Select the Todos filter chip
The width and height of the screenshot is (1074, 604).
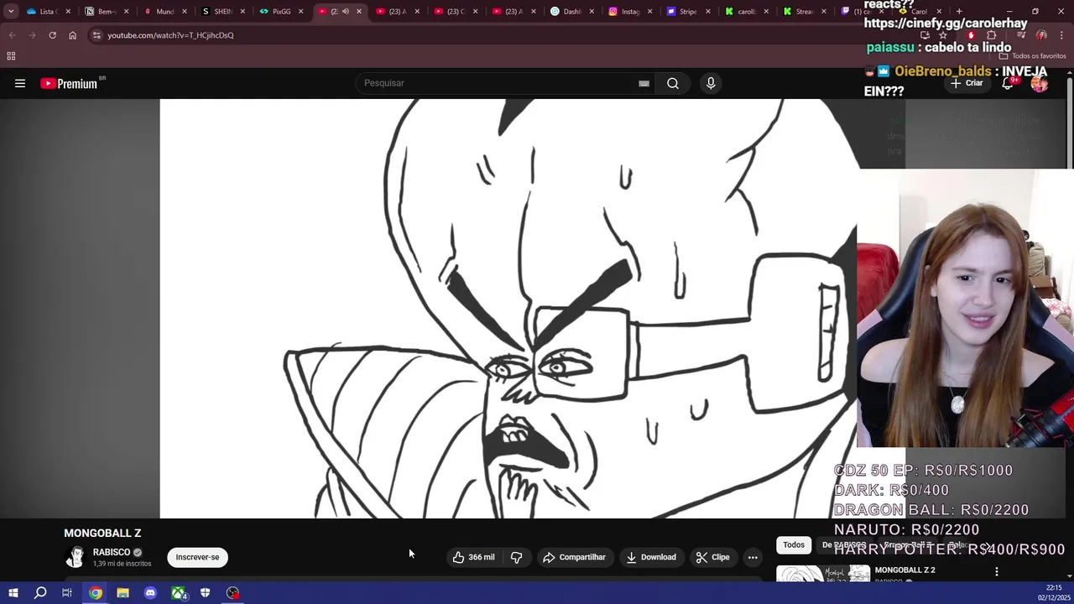[794, 545]
